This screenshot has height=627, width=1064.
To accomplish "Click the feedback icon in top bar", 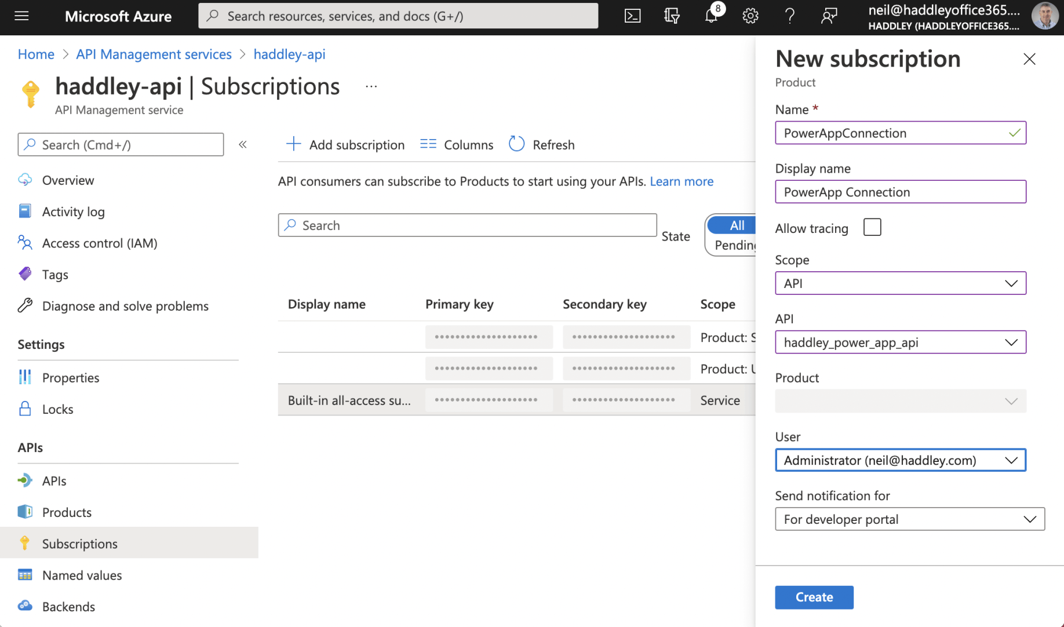I will point(829,16).
